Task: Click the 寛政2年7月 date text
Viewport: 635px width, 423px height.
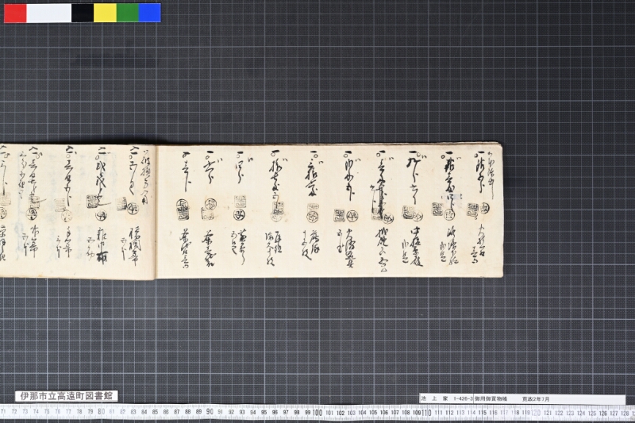Action: [x=536, y=398]
